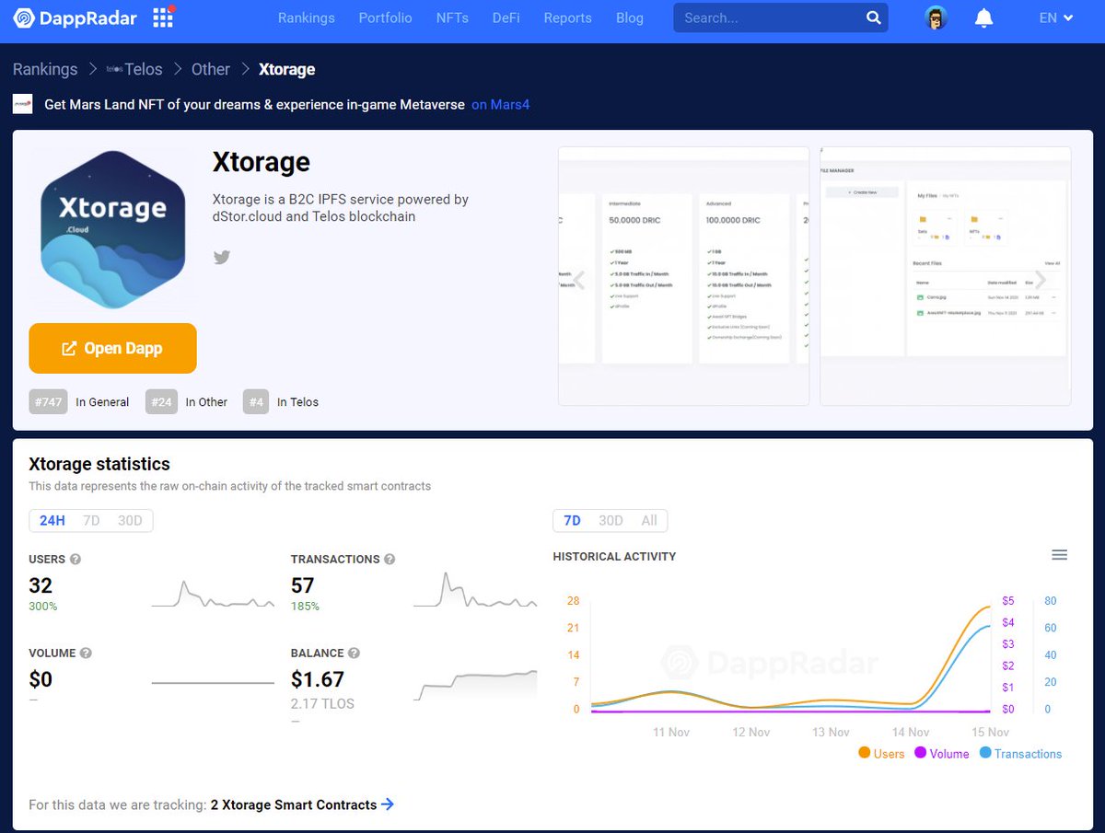Select 30D historical activity range
1105x833 pixels.
(x=611, y=521)
